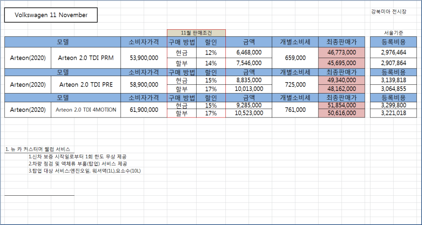
Task: Click the discount amount '6,468,000'
Action: [x=249, y=52]
